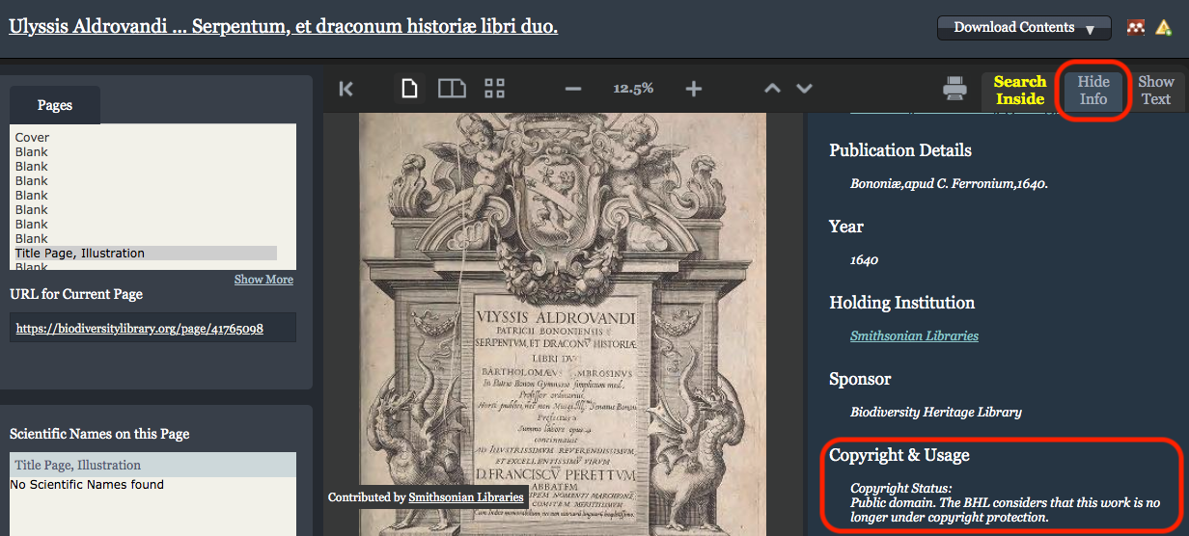Viewport: 1189px width, 536px height.
Task: Select Title Page, Illustration in page list
Action: click(x=80, y=254)
